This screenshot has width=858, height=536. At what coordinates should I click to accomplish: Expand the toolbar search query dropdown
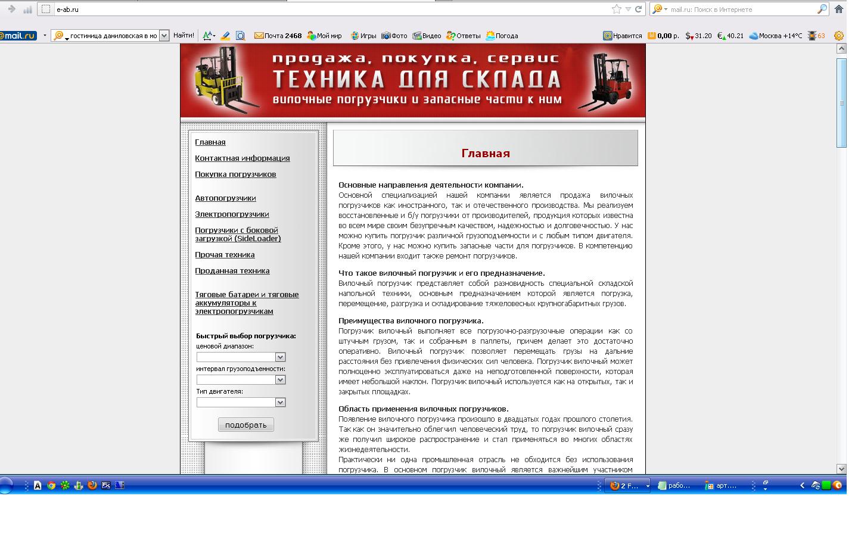pyautogui.click(x=164, y=36)
